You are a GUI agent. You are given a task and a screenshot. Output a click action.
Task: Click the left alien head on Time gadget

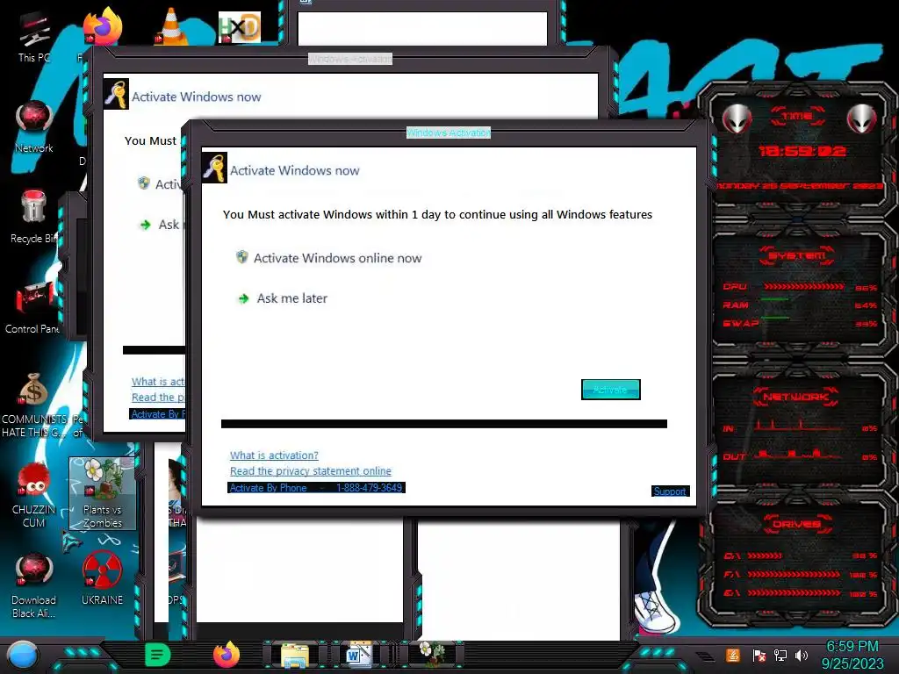click(737, 118)
